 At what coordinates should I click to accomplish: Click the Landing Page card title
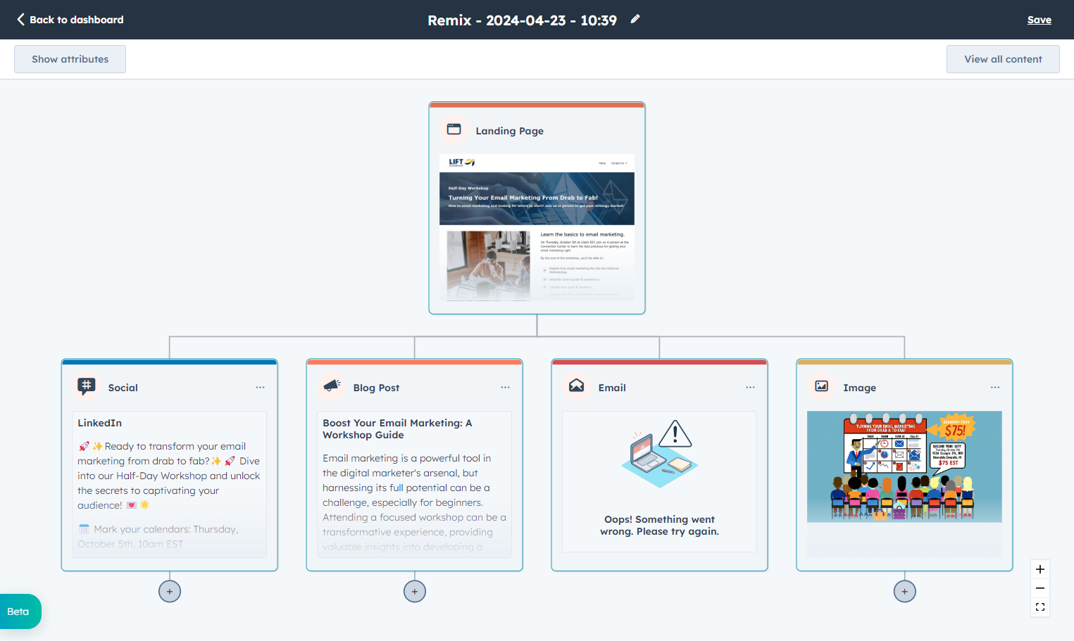510,131
